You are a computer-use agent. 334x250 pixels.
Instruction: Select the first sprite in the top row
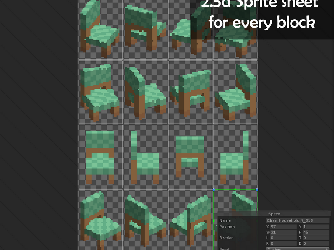[101, 29]
